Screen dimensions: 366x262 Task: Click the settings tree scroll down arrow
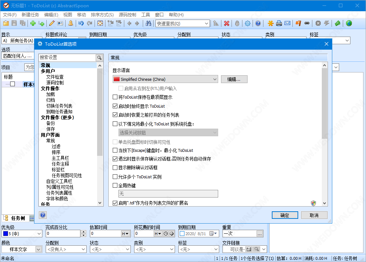click(100, 203)
